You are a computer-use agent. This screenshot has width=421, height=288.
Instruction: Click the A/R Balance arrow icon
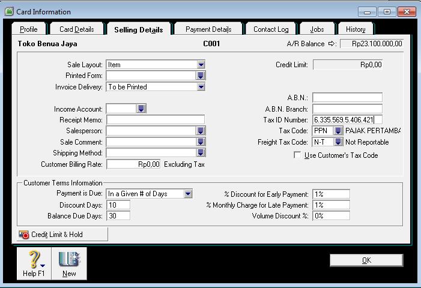pos(332,43)
